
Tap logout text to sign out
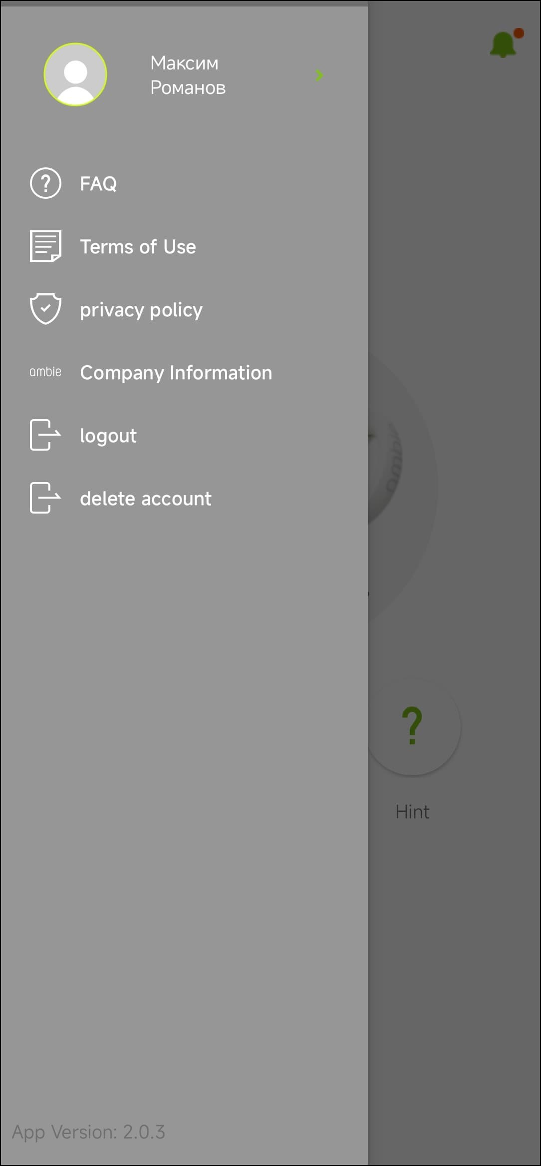(108, 436)
